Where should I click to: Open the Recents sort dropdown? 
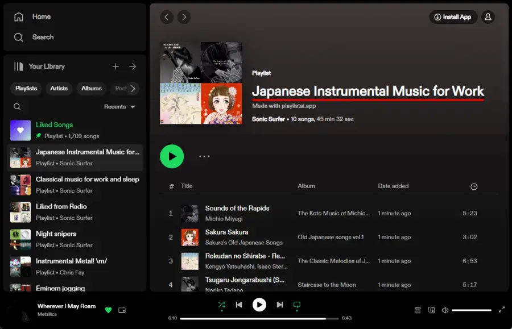tap(119, 107)
